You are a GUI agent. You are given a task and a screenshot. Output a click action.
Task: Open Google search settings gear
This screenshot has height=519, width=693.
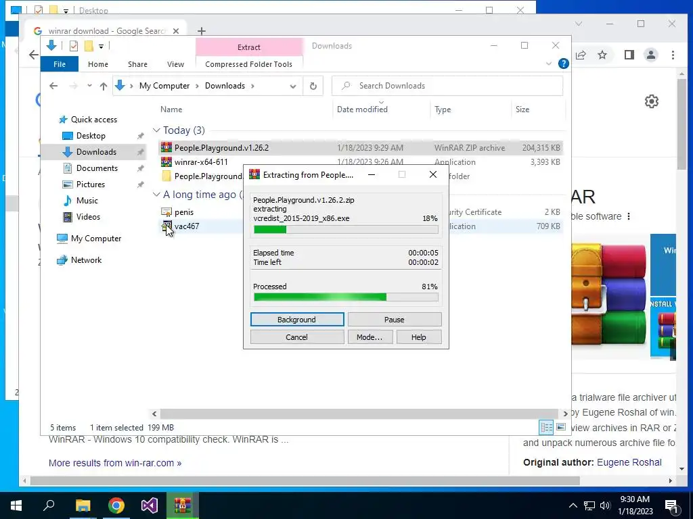click(652, 102)
